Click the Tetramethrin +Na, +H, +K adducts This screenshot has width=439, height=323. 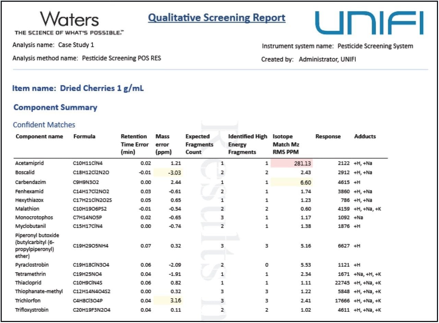point(367,274)
